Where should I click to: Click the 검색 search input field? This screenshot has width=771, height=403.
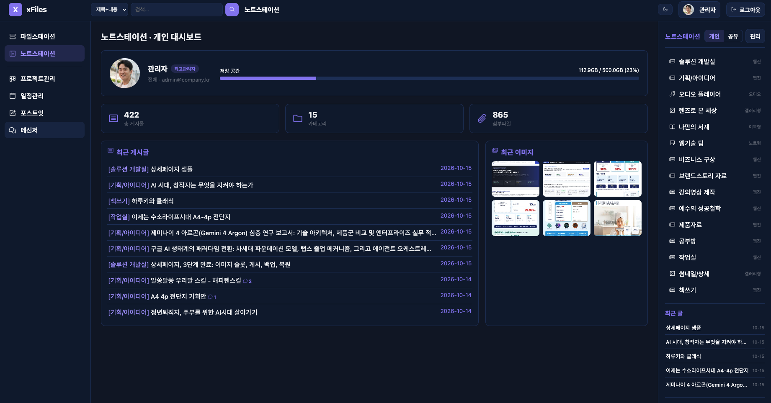177,10
